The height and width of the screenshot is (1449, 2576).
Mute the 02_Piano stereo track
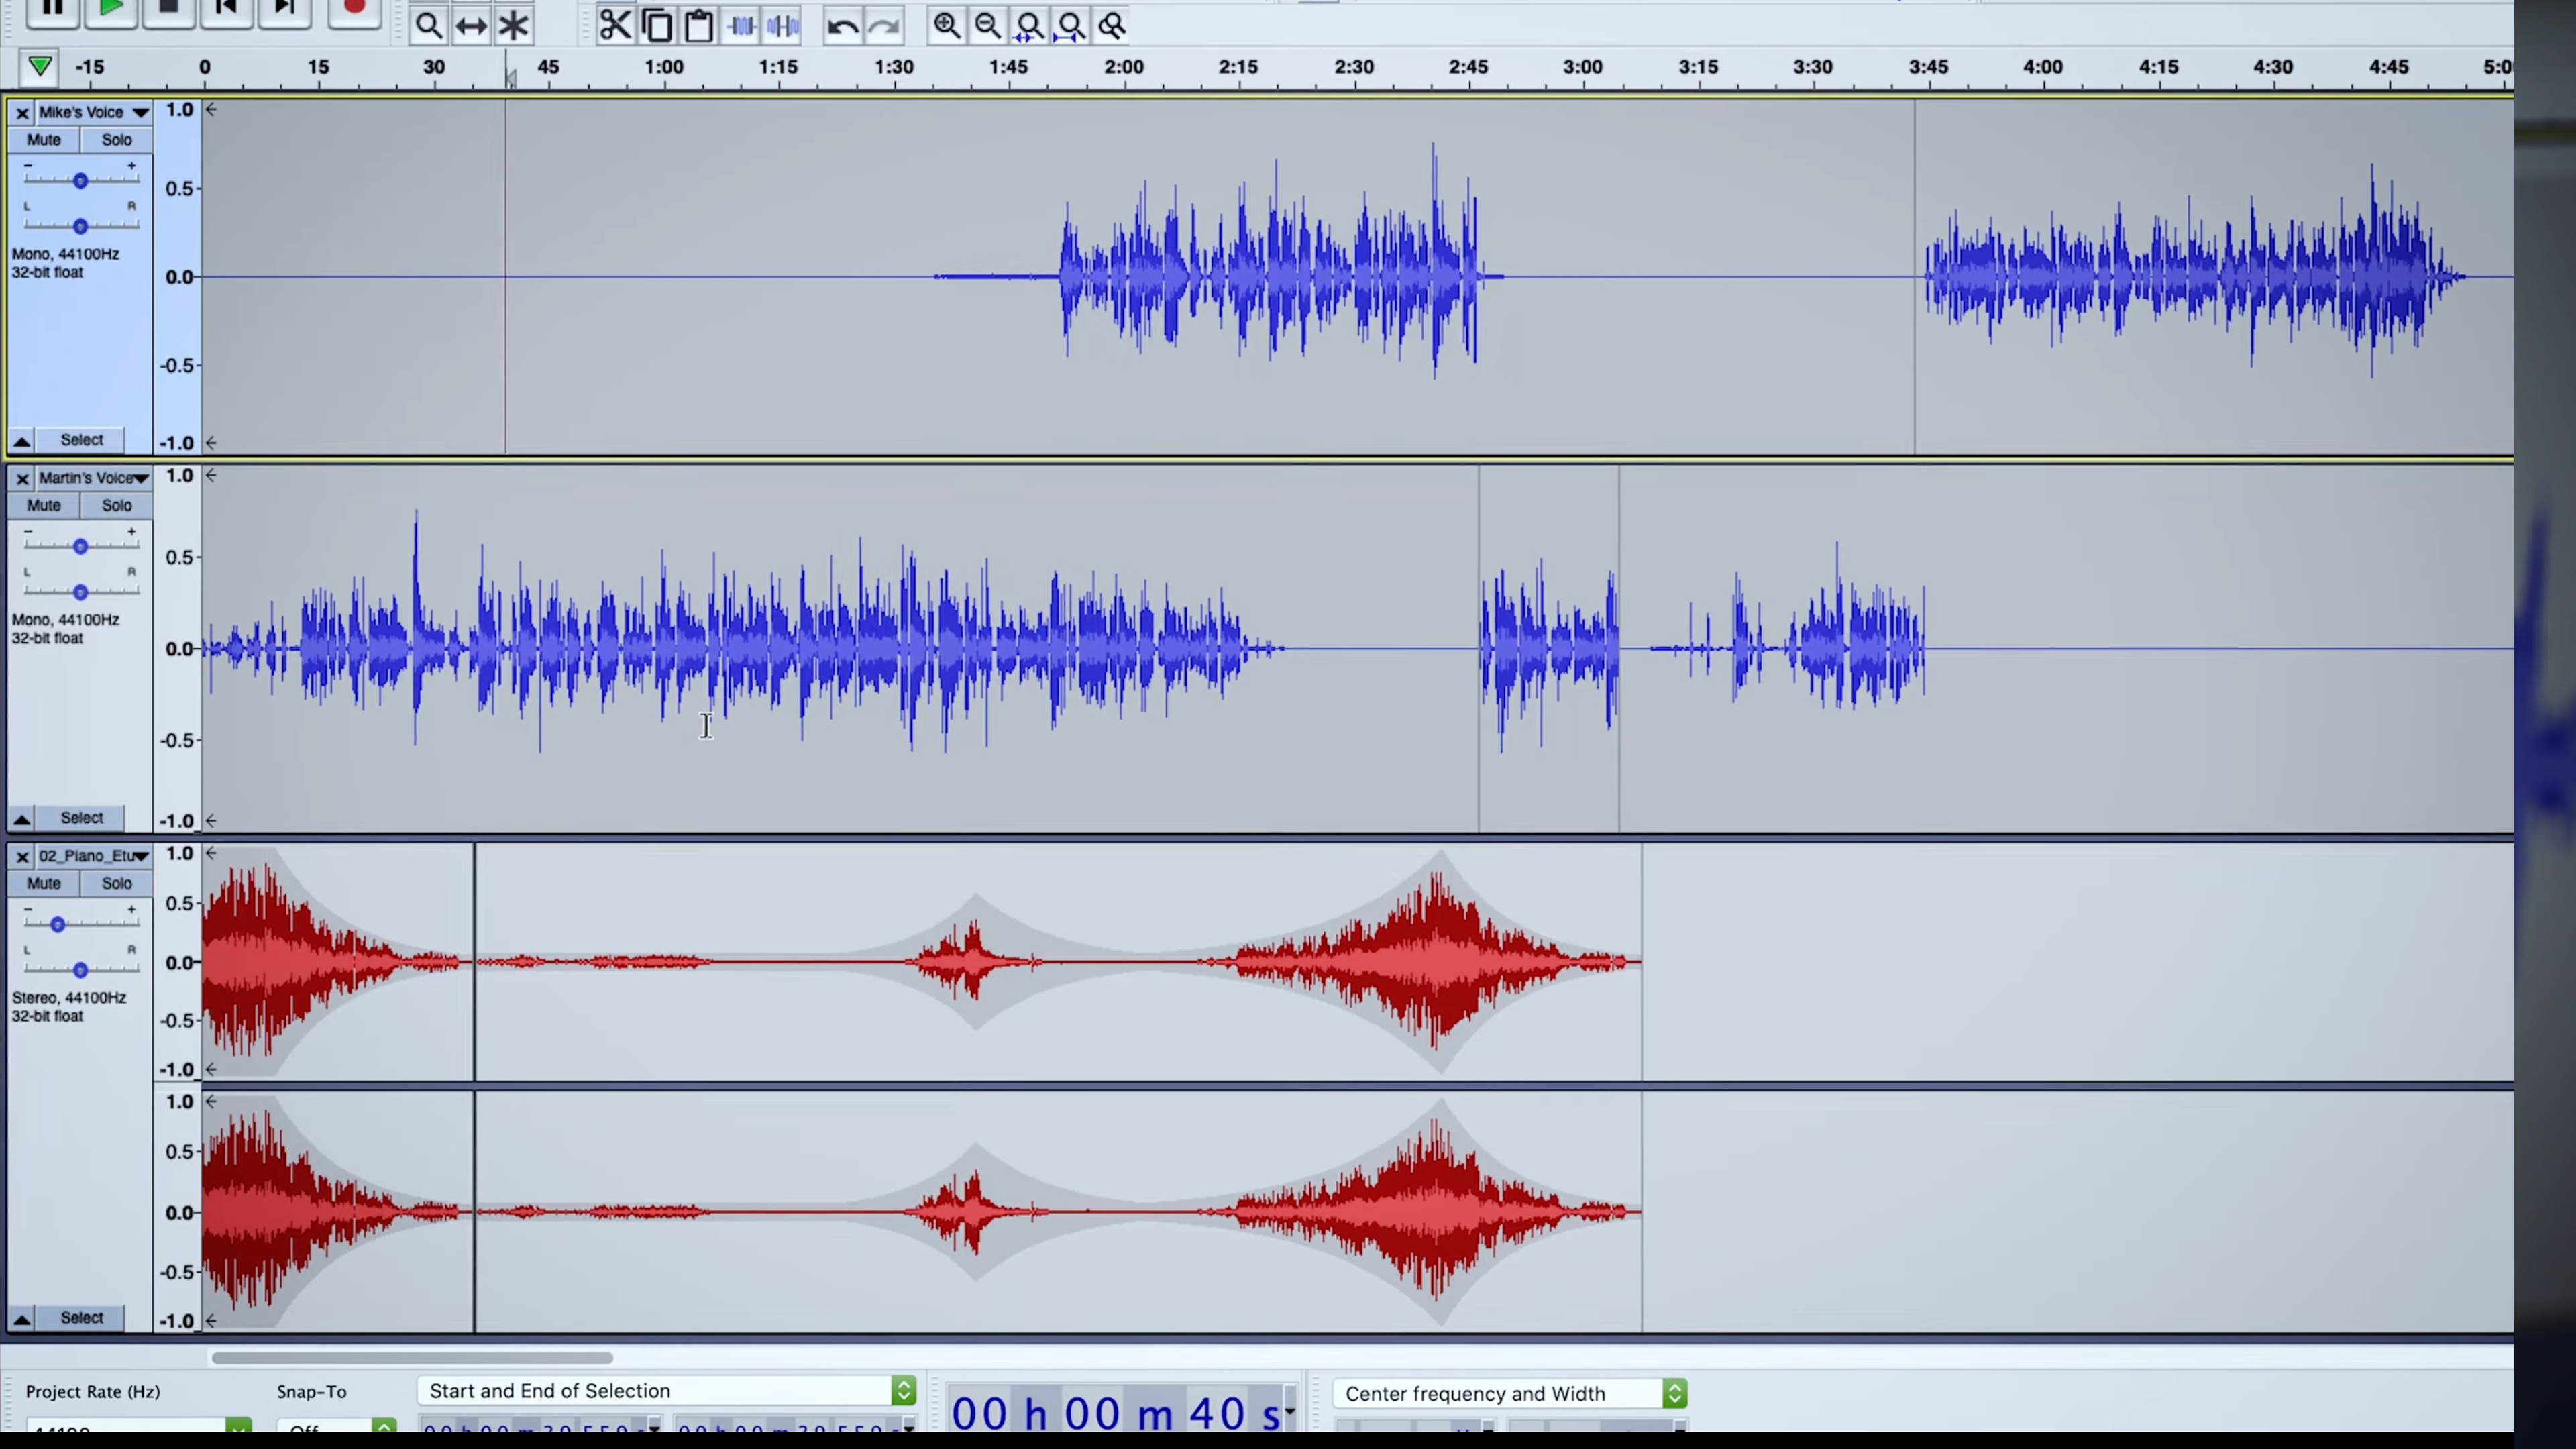pyautogui.click(x=44, y=883)
